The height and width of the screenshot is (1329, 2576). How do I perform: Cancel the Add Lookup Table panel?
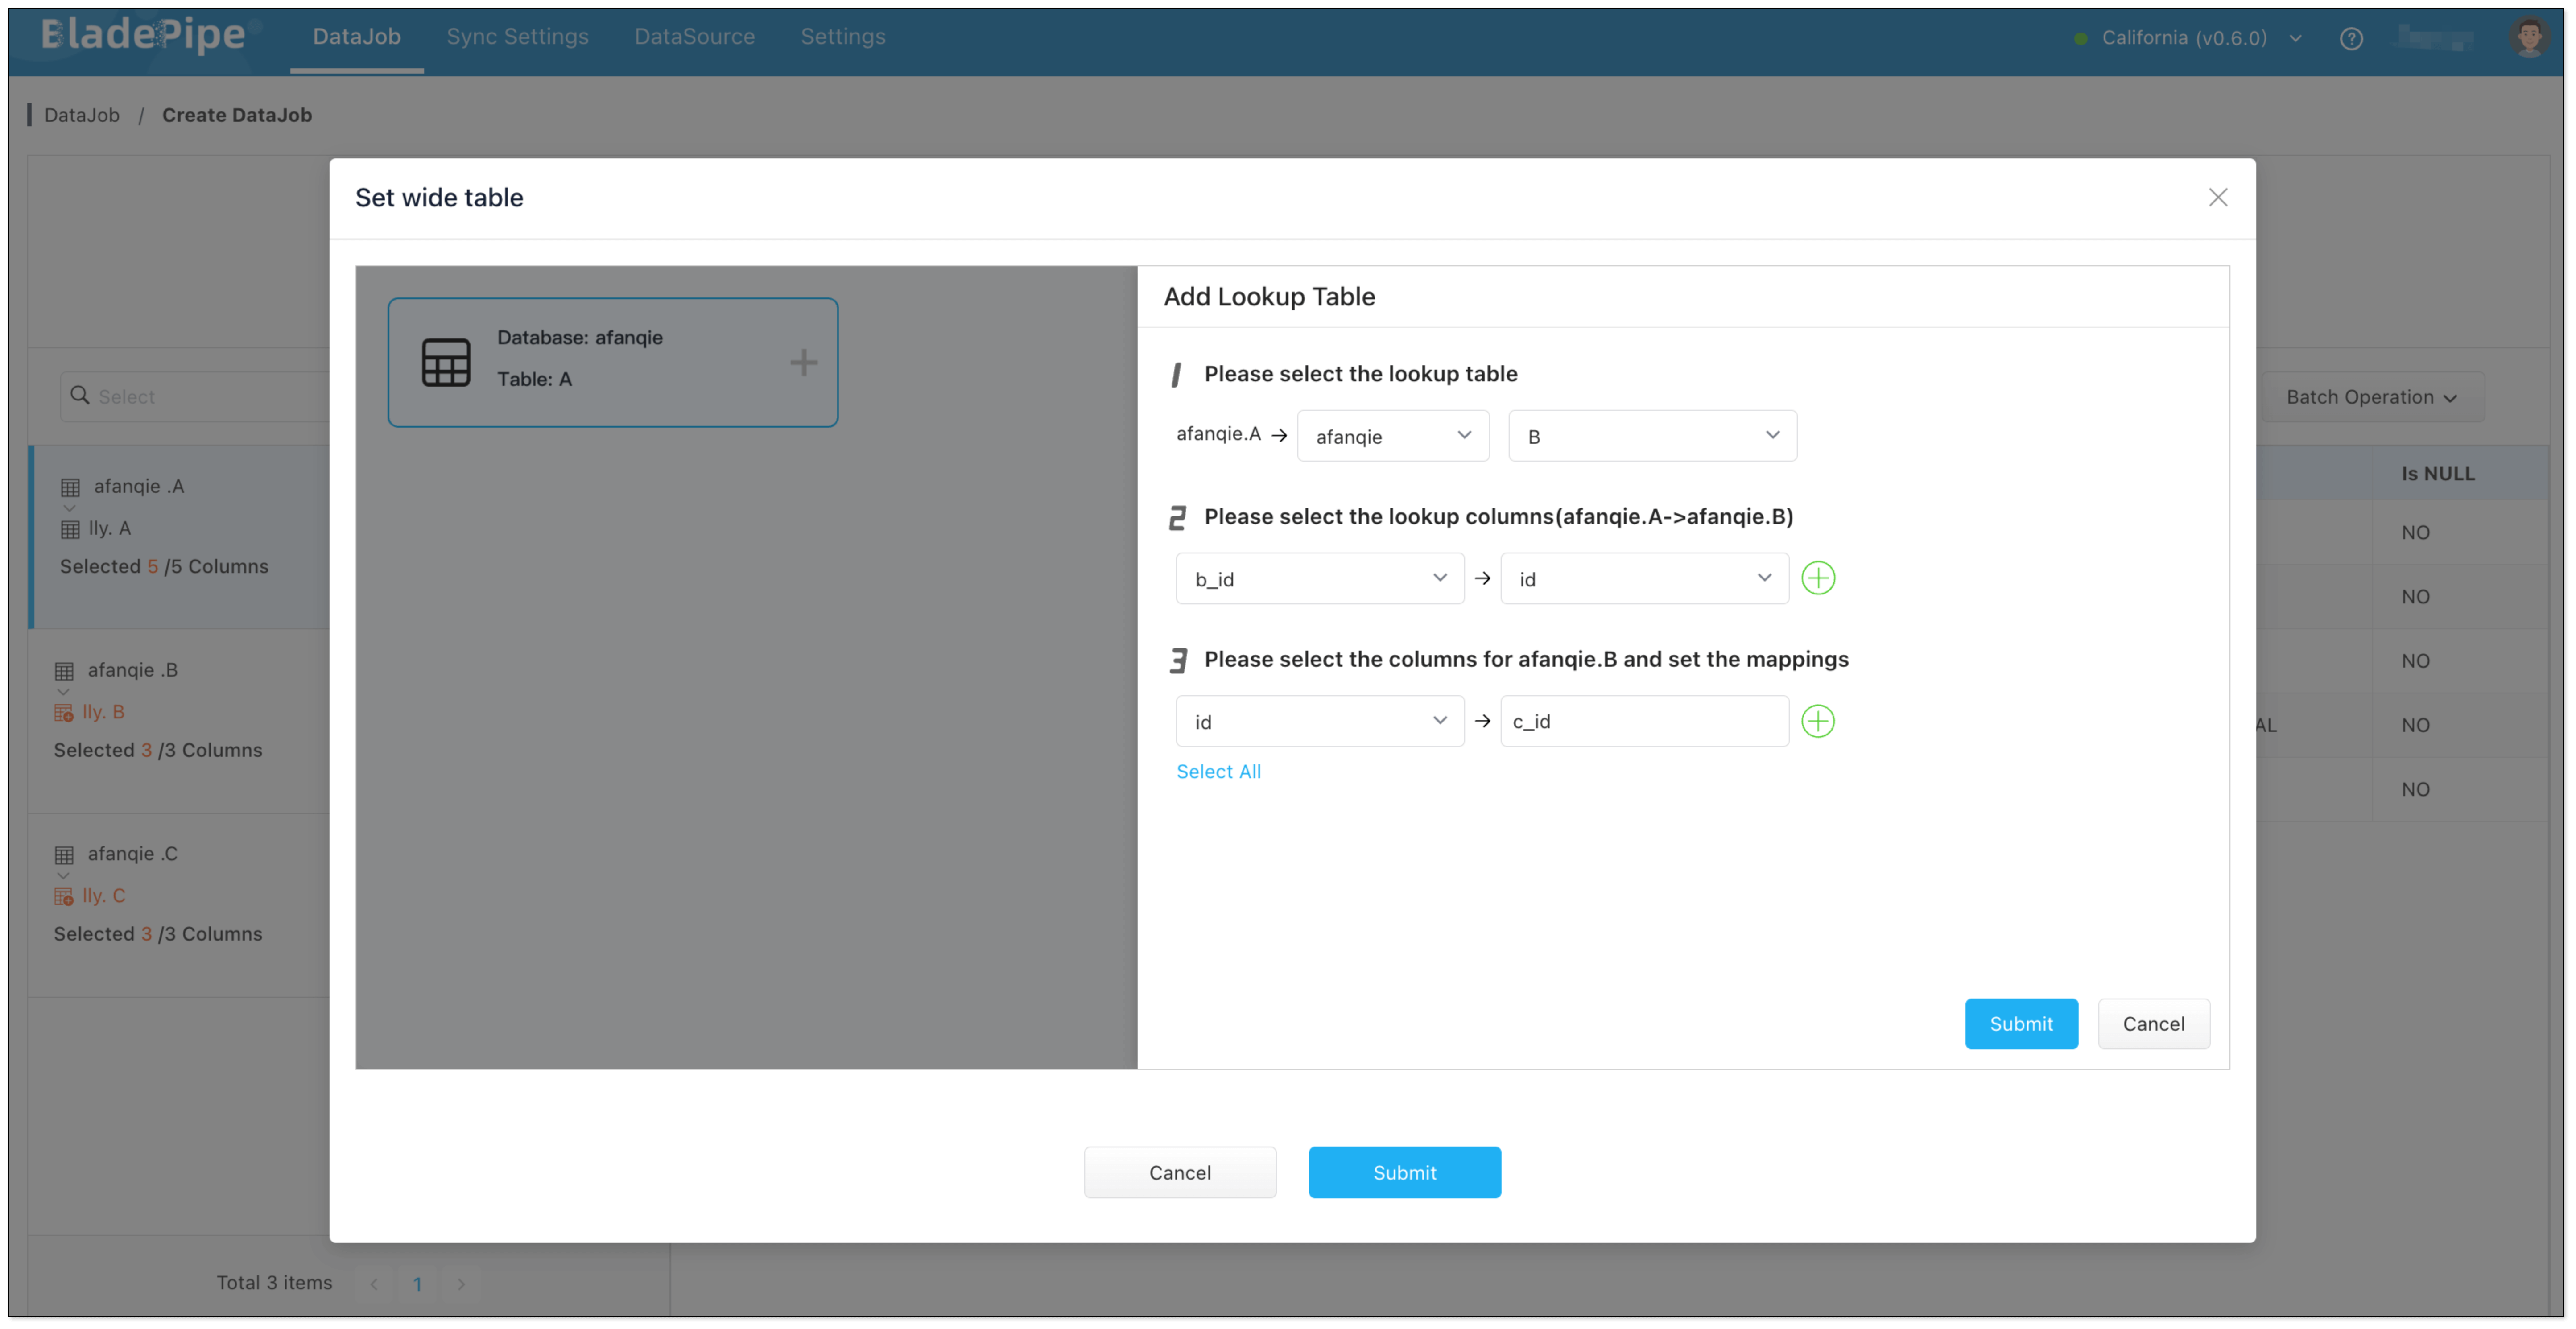pyautogui.click(x=2153, y=1024)
